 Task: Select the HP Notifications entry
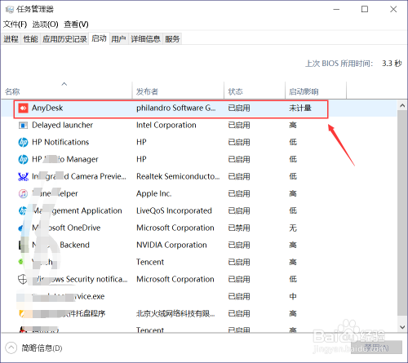click(x=60, y=142)
